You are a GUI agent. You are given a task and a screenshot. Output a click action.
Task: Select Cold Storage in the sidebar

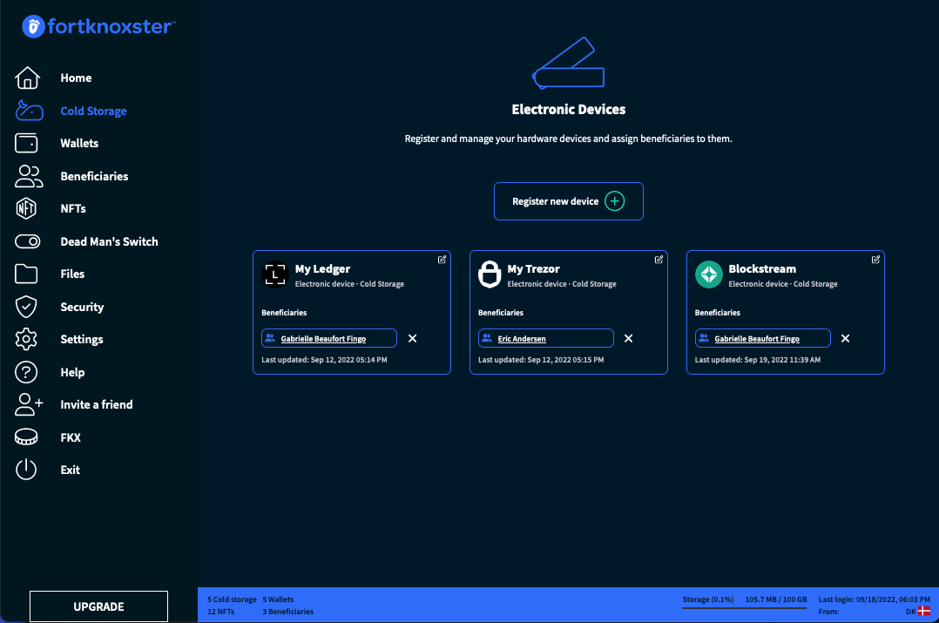[93, 111]
